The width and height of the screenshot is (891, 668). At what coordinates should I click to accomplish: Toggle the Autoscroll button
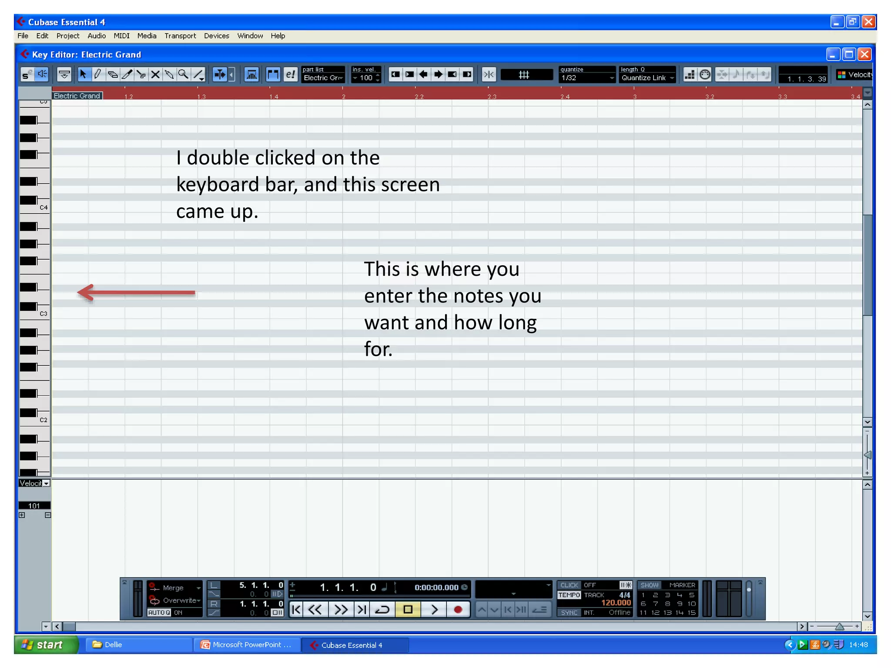tap(220, 74)
